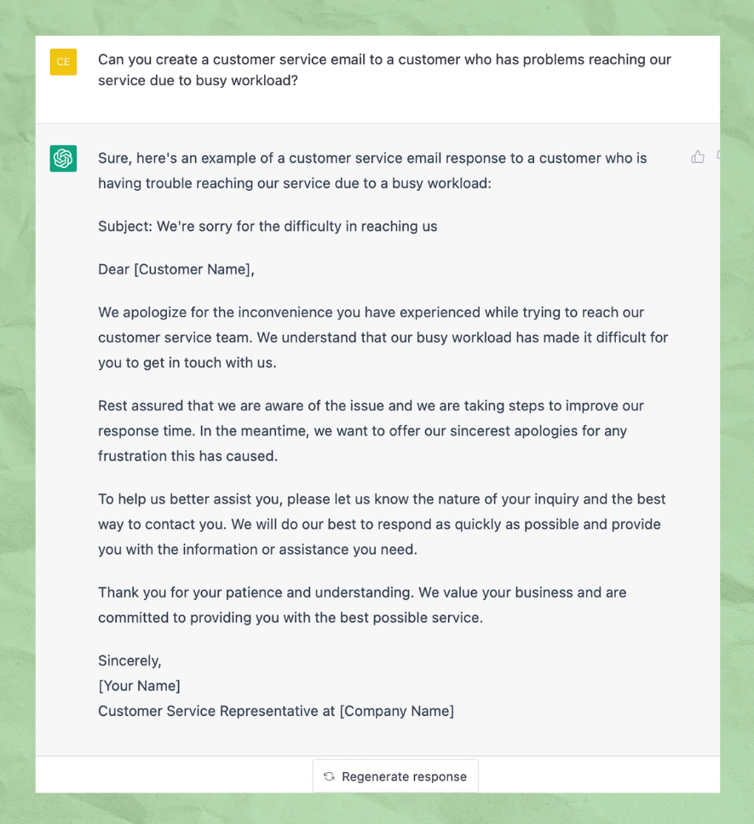Viewport: 754px width, 824px height.
Task: Click the [Customer Name] placeholder
Action: click(194, 269)
